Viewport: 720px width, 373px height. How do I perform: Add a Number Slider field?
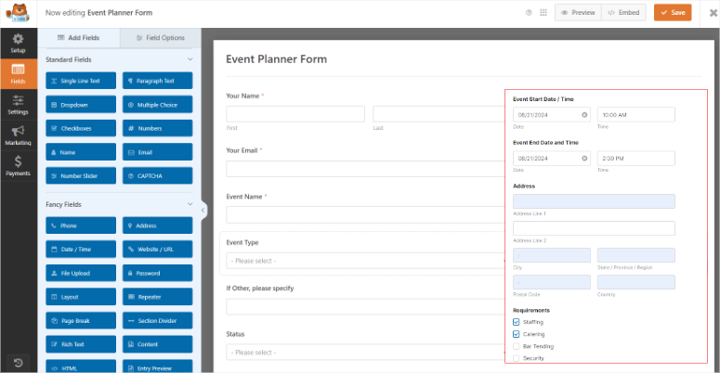point(81,175)
